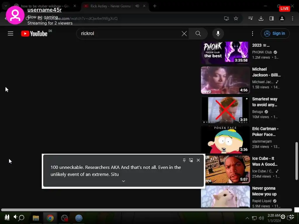299x224 pixels.
Task: Open 'Never gonna Meow you up' title
Action: [x=264, y=191]
